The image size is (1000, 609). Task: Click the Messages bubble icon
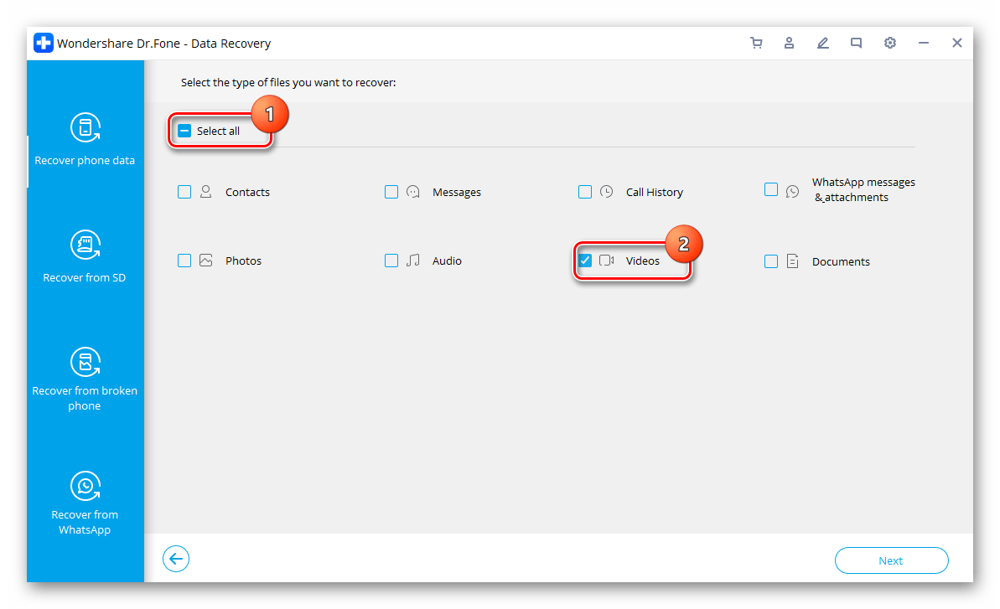pyautogui.click(x=412, y=192)
